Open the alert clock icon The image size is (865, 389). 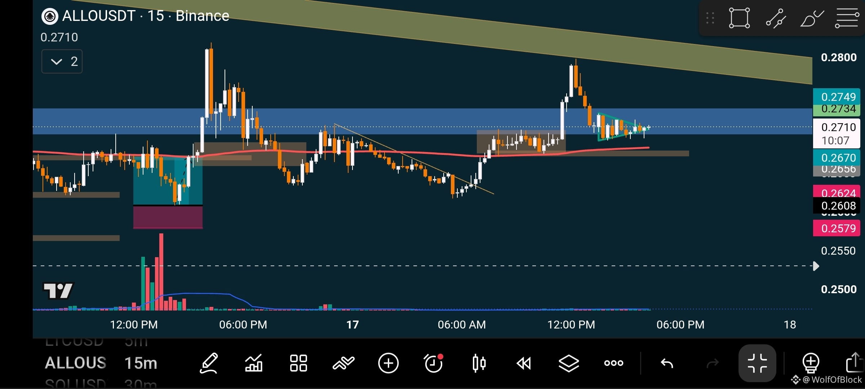(433, 363)
